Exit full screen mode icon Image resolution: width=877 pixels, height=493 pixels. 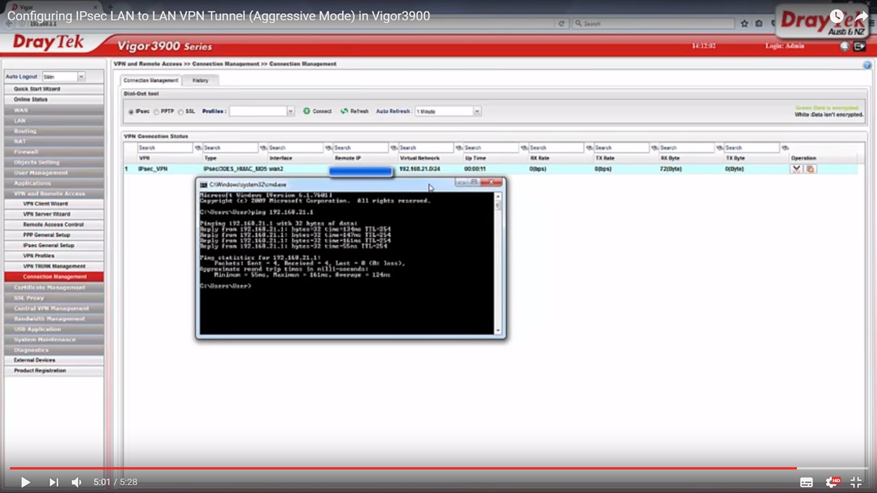pyautogui.click(x=856, y=482)
